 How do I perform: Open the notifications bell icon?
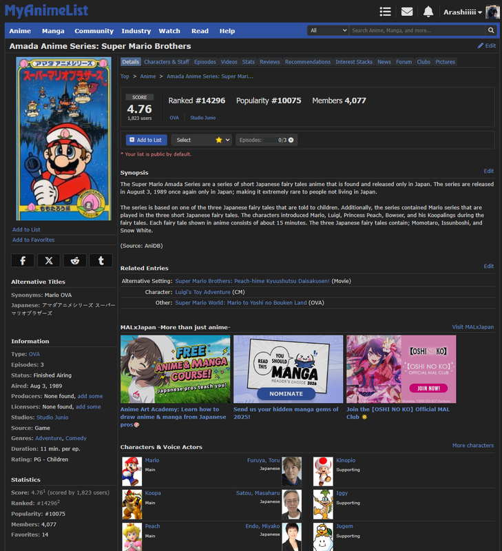click(x=428, y=12)
